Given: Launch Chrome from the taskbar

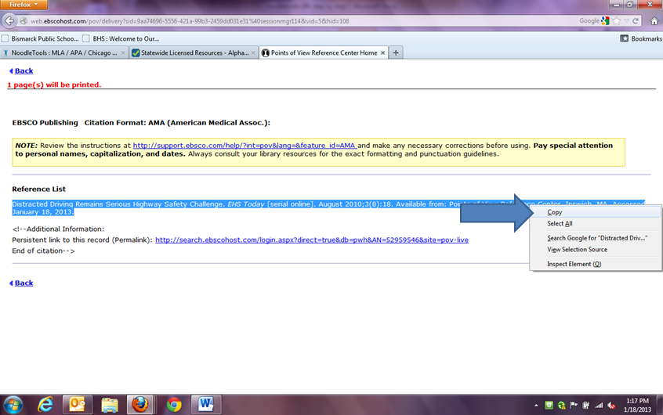Looking at the screenshot, I should tap(174, 405).
